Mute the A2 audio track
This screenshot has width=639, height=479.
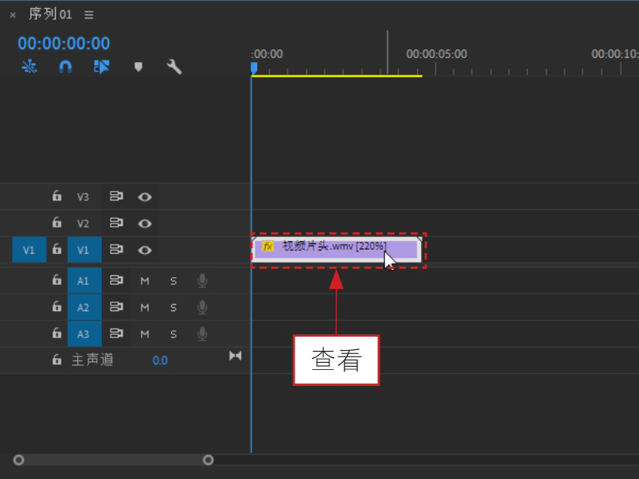(145, 307)
